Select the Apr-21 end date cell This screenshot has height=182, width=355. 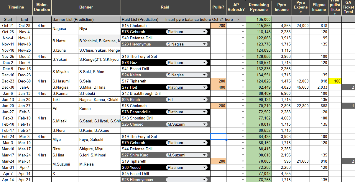24,180
